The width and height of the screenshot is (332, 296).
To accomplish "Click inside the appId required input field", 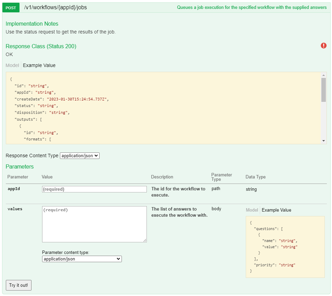I will click(x=94, y=189).
